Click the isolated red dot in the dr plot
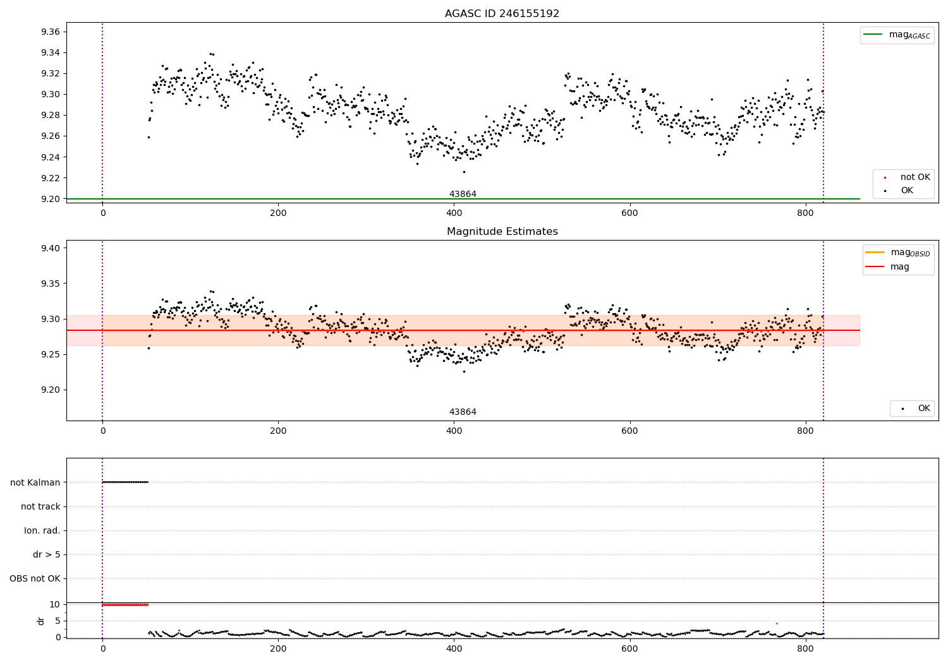 point(777,623)
